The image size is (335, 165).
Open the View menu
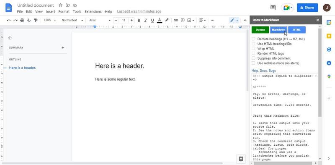(39, 12)
